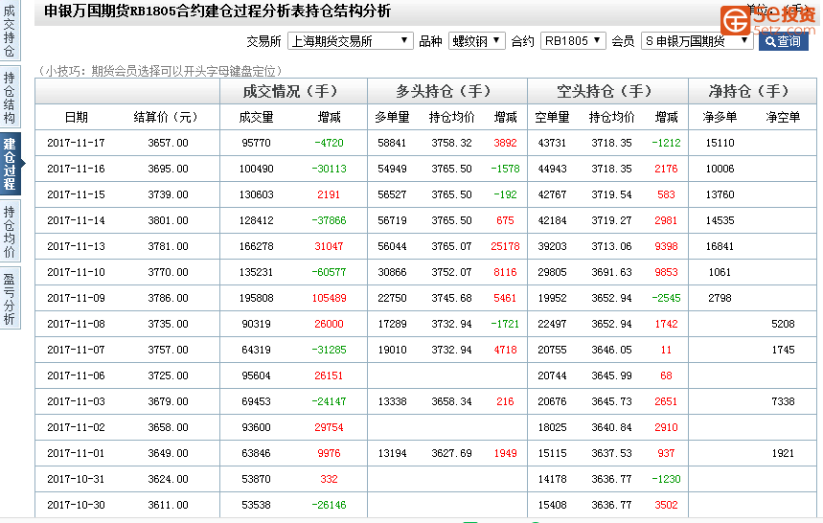Select the date cell 2017-11-08
823x523 pixels.
click(x=76, y=324)
